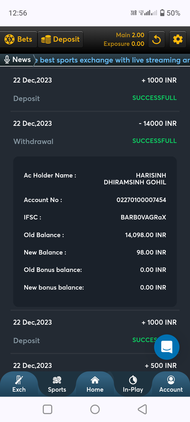Tap the News microphone icon
Viewport: 190px width, 422px height.
(x=7, y=60)
